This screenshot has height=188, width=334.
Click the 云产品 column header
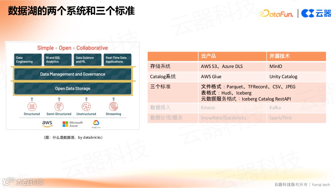click(x=232, y=56)
